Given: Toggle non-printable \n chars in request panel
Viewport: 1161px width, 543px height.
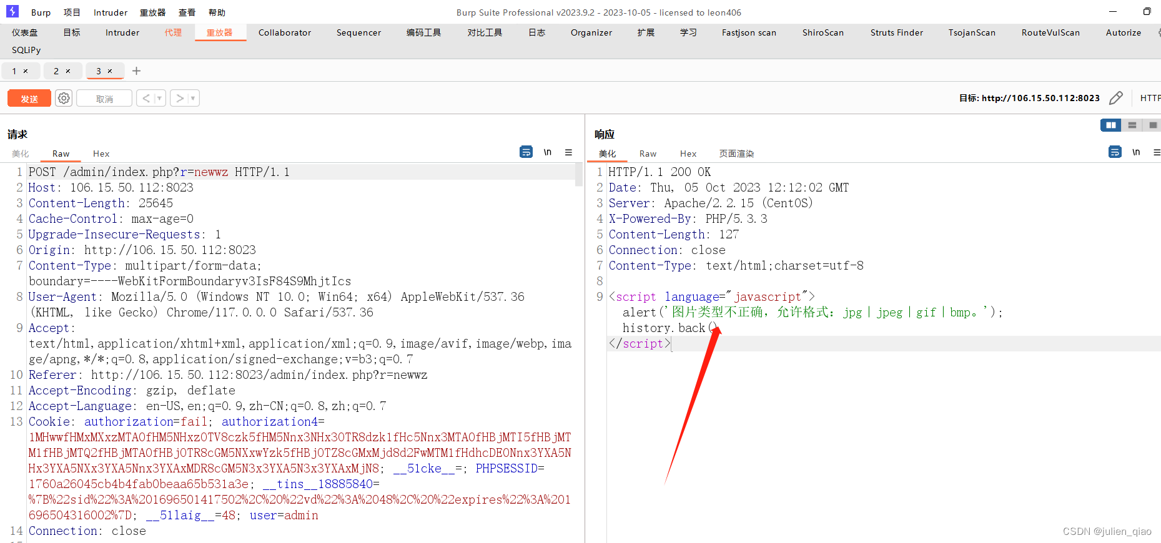Looking at the screenshot, I should click(x=547, y=152).
